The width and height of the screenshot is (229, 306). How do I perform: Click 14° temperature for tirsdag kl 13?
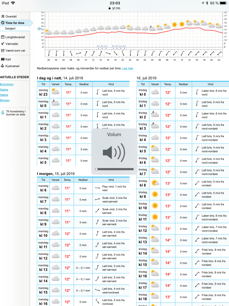click(168, 240)
